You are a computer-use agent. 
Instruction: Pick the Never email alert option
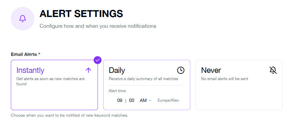click(211, 70)
